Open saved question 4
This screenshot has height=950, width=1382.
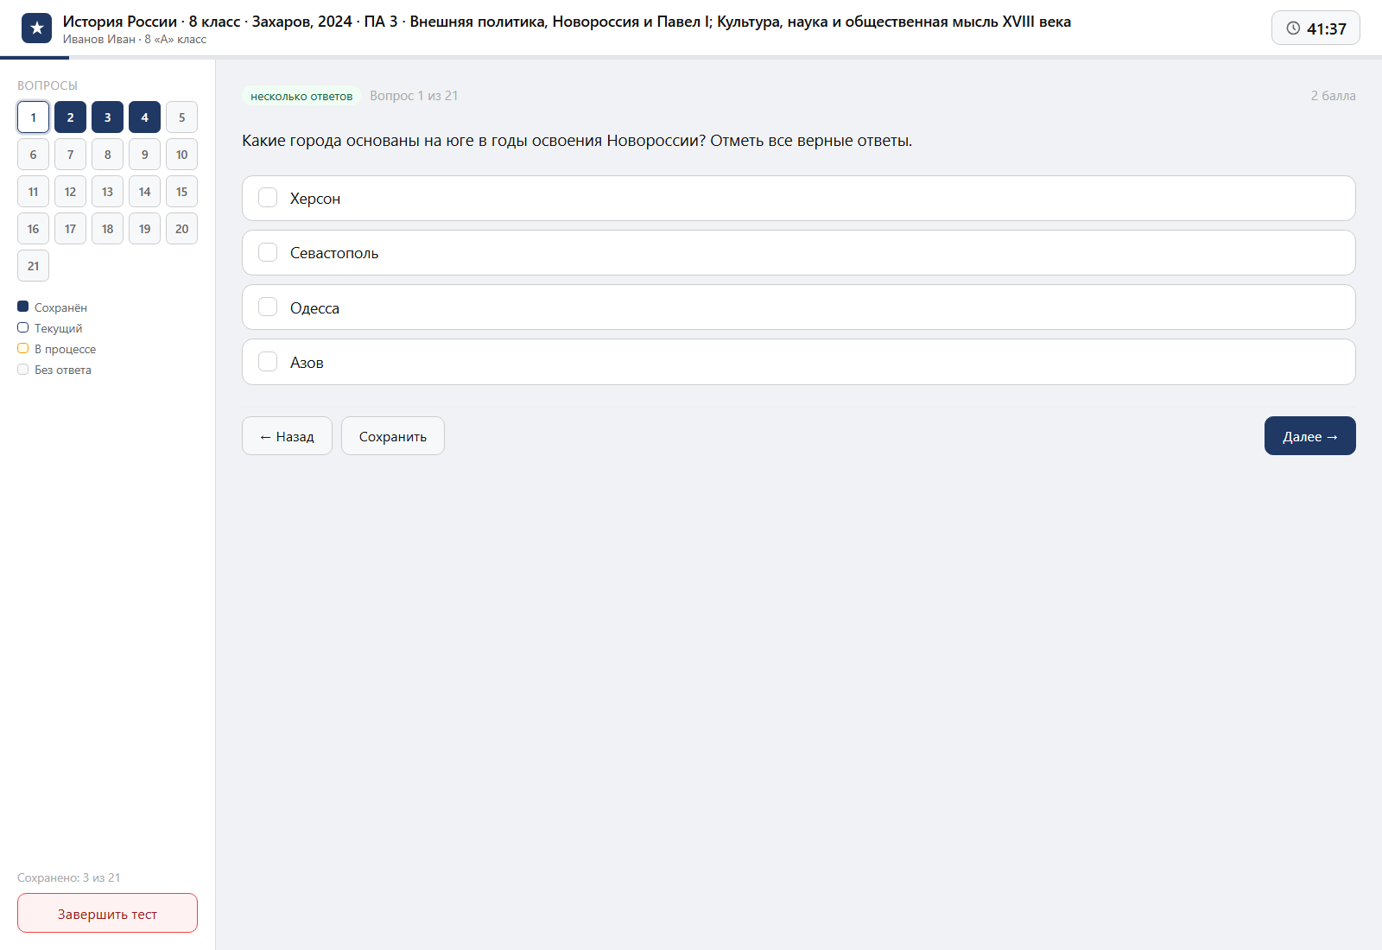[144, 117]
